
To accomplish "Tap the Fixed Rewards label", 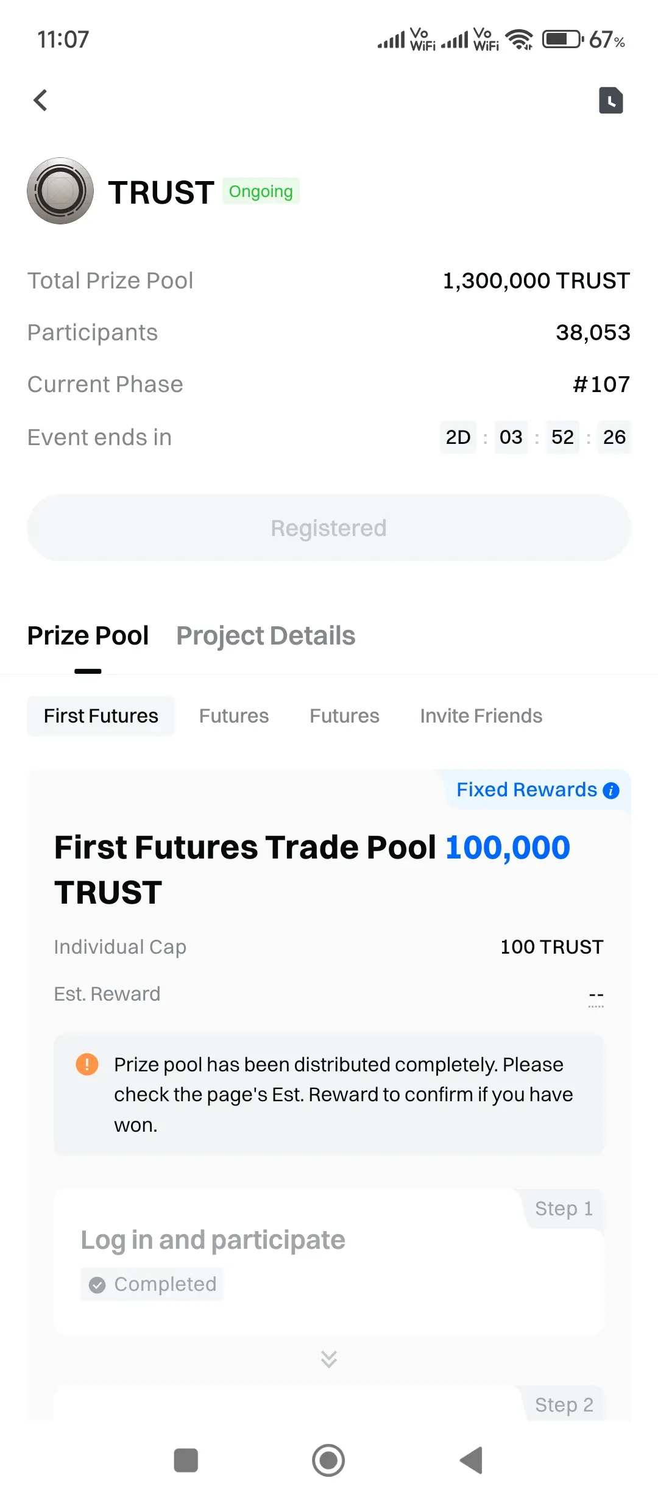I will tap(527, 790).
